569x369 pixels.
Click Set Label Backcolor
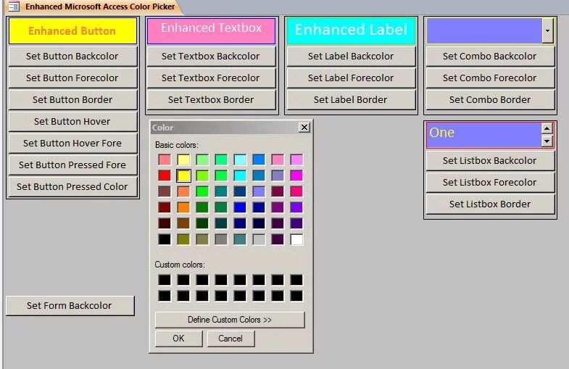(351, 57)
